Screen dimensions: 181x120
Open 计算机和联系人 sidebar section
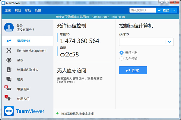pyautogui.click(x=27, y=70)
